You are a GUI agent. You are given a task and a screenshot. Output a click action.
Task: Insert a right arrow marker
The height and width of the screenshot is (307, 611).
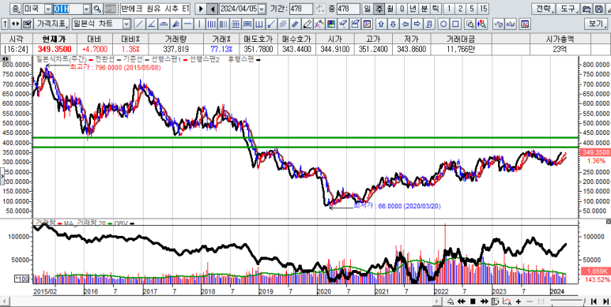pyautogui.click(x=417, y=24)
